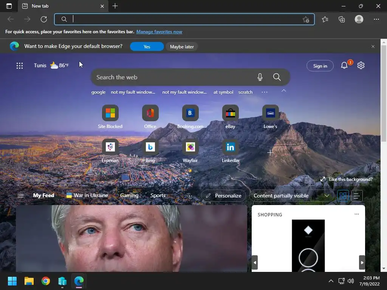This screenshot has width=387, height=290.
Task: Open the profile avatar icon
Action: click(359, 19)
